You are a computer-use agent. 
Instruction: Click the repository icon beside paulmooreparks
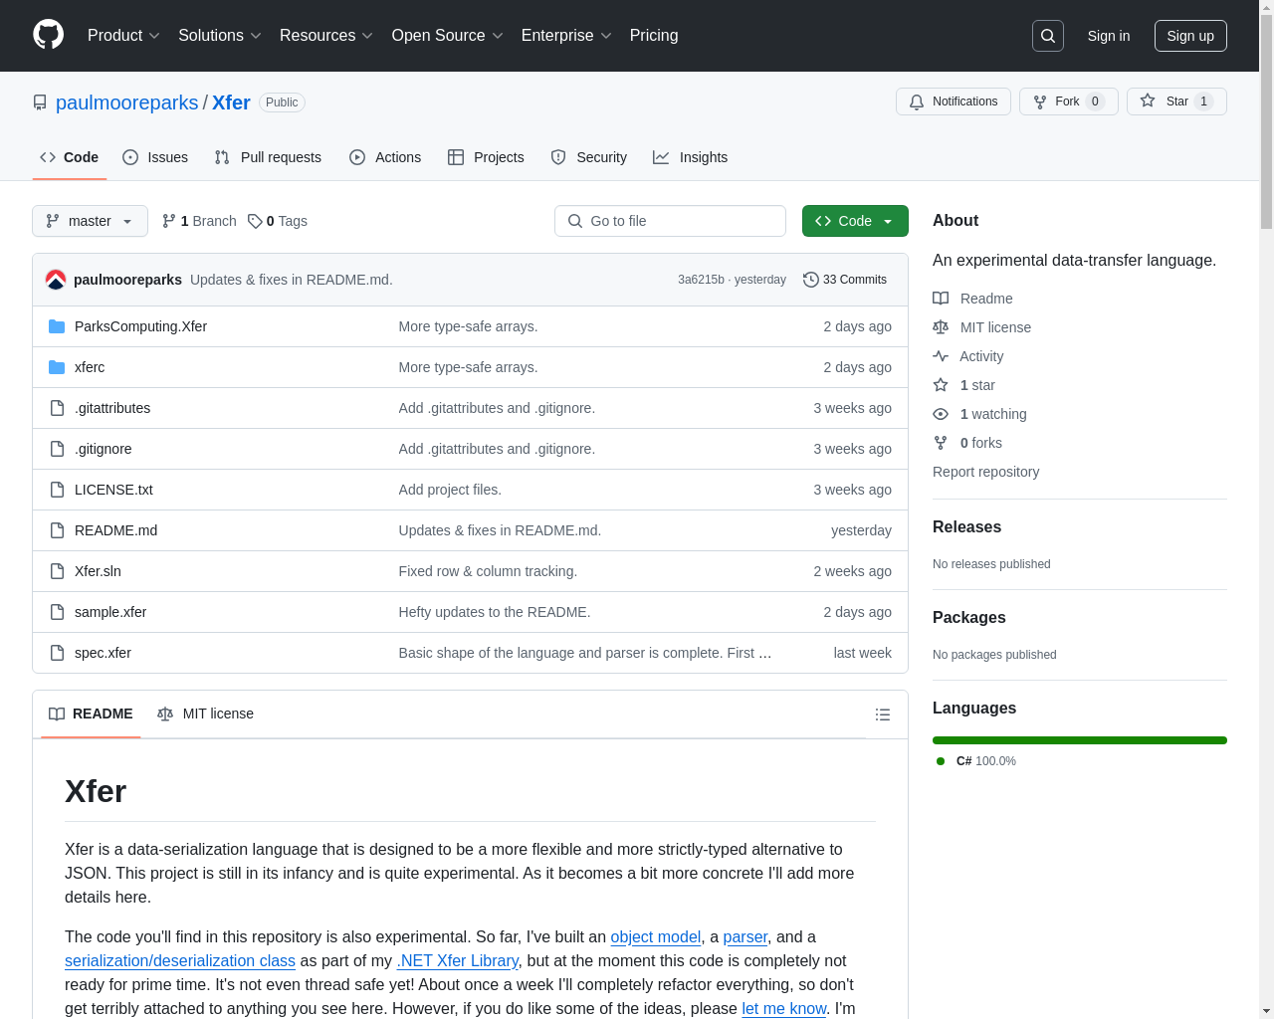[40, 102]
